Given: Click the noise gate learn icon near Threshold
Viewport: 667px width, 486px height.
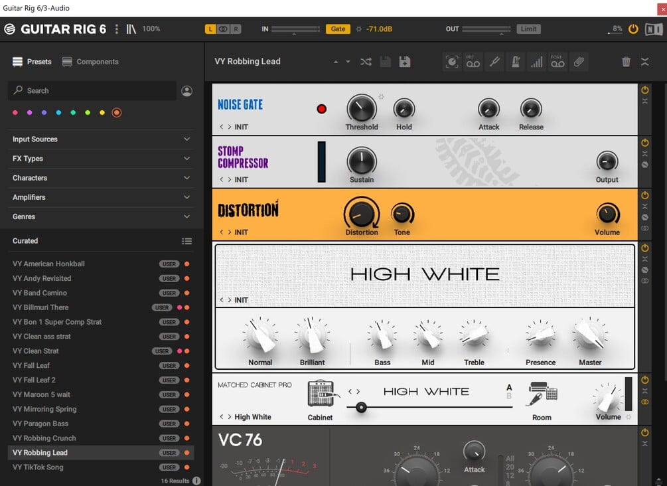Looking at the screenshot, I should tap(381, 97).
